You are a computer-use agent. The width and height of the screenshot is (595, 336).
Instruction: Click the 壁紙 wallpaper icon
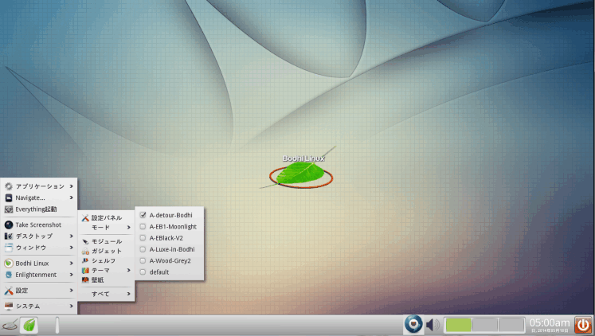click(85, 280)
